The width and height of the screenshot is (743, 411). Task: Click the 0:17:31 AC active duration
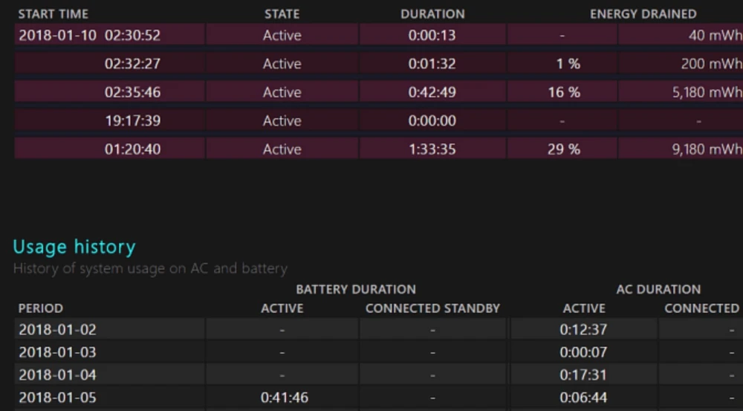pyautogui.click(x=583, y=375)
